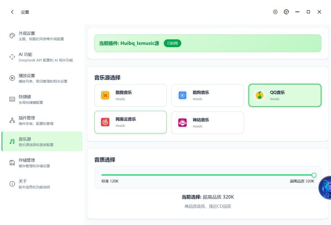331x225 pixels.
Task: Click the 音乐源选择 heading
Action: 107,77
